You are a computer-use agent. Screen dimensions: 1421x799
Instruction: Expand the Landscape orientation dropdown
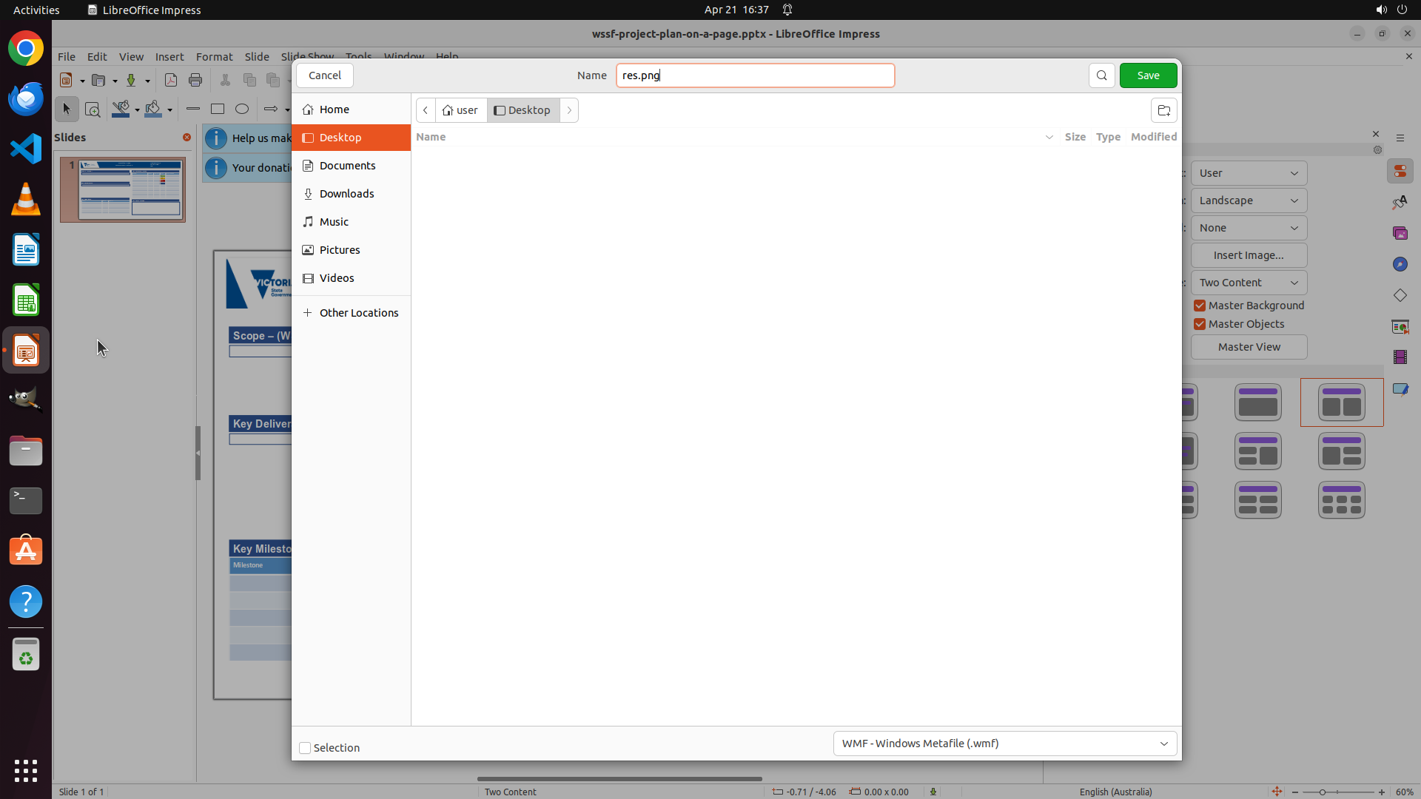(x=1249, y=200)
